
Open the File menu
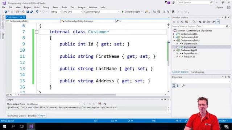click(3, 7)
